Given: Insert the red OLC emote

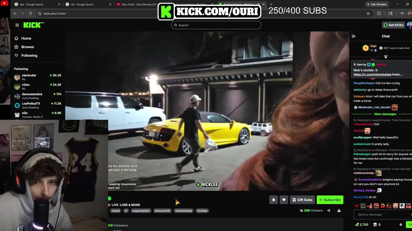Looking at the screenshot, I should tap(357, 206).
